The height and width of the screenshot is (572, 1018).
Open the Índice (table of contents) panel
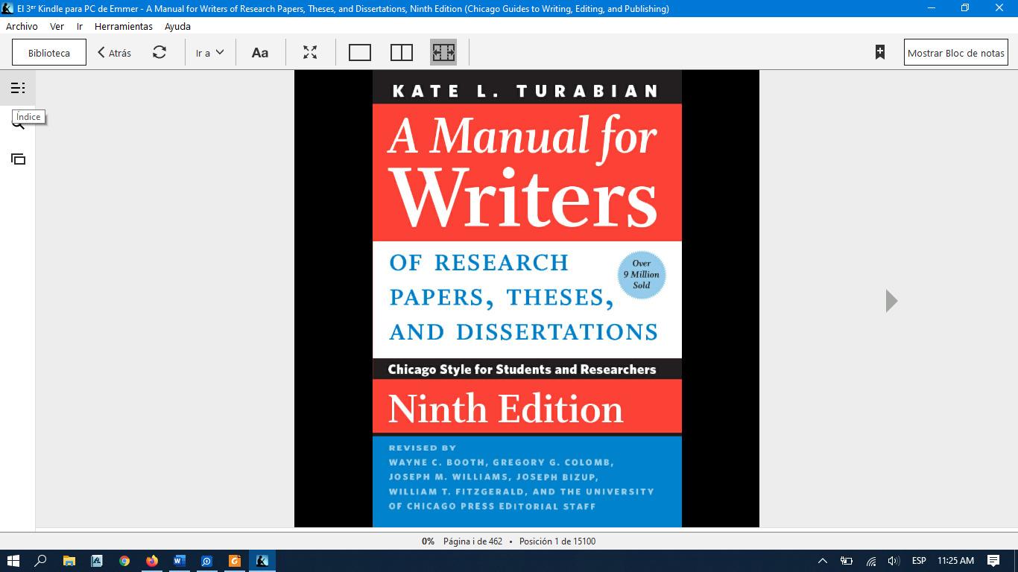tap(18, 87)
